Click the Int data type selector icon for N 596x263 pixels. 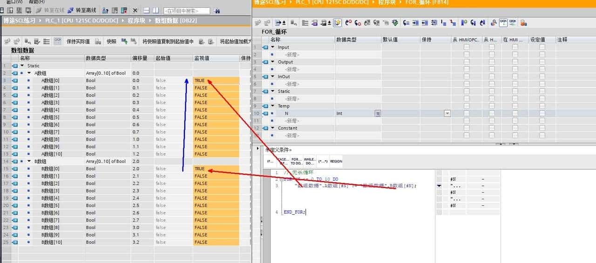pos(378,113)
